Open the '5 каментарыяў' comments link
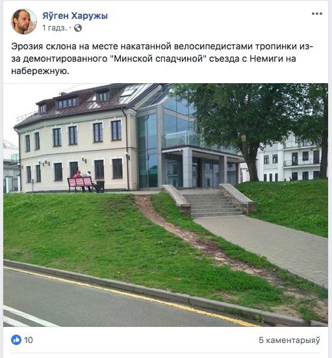Image resolution: width=332 pixels, height=358 pixels. click(x=289, y=340)
